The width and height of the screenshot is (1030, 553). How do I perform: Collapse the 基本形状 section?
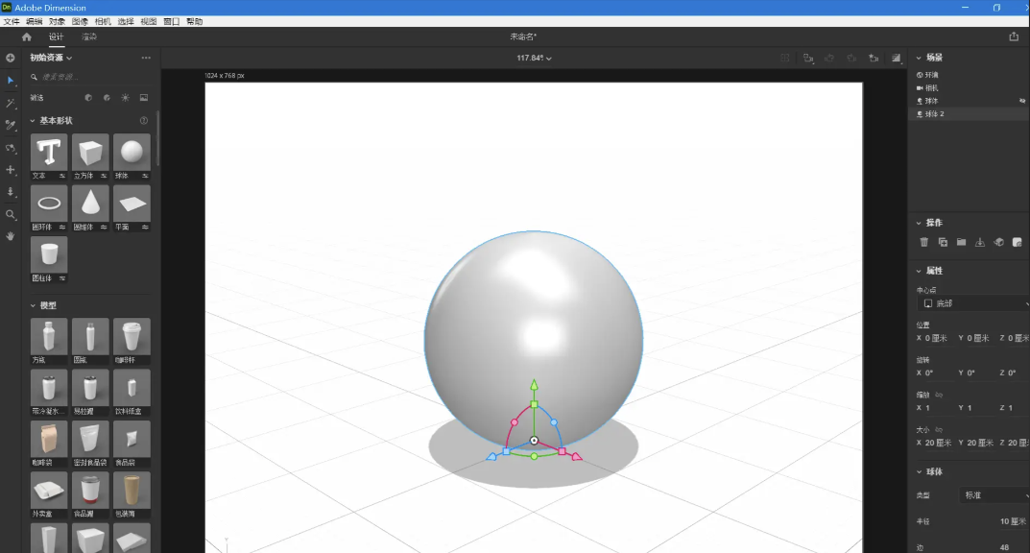[x=33, y=121]
